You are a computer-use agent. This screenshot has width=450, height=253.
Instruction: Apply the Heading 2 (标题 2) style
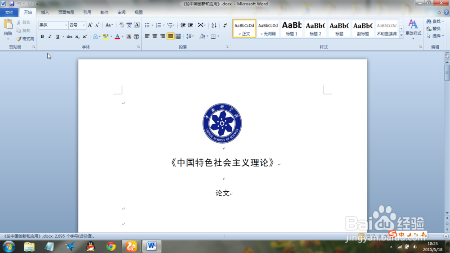[x=315, y=28]
